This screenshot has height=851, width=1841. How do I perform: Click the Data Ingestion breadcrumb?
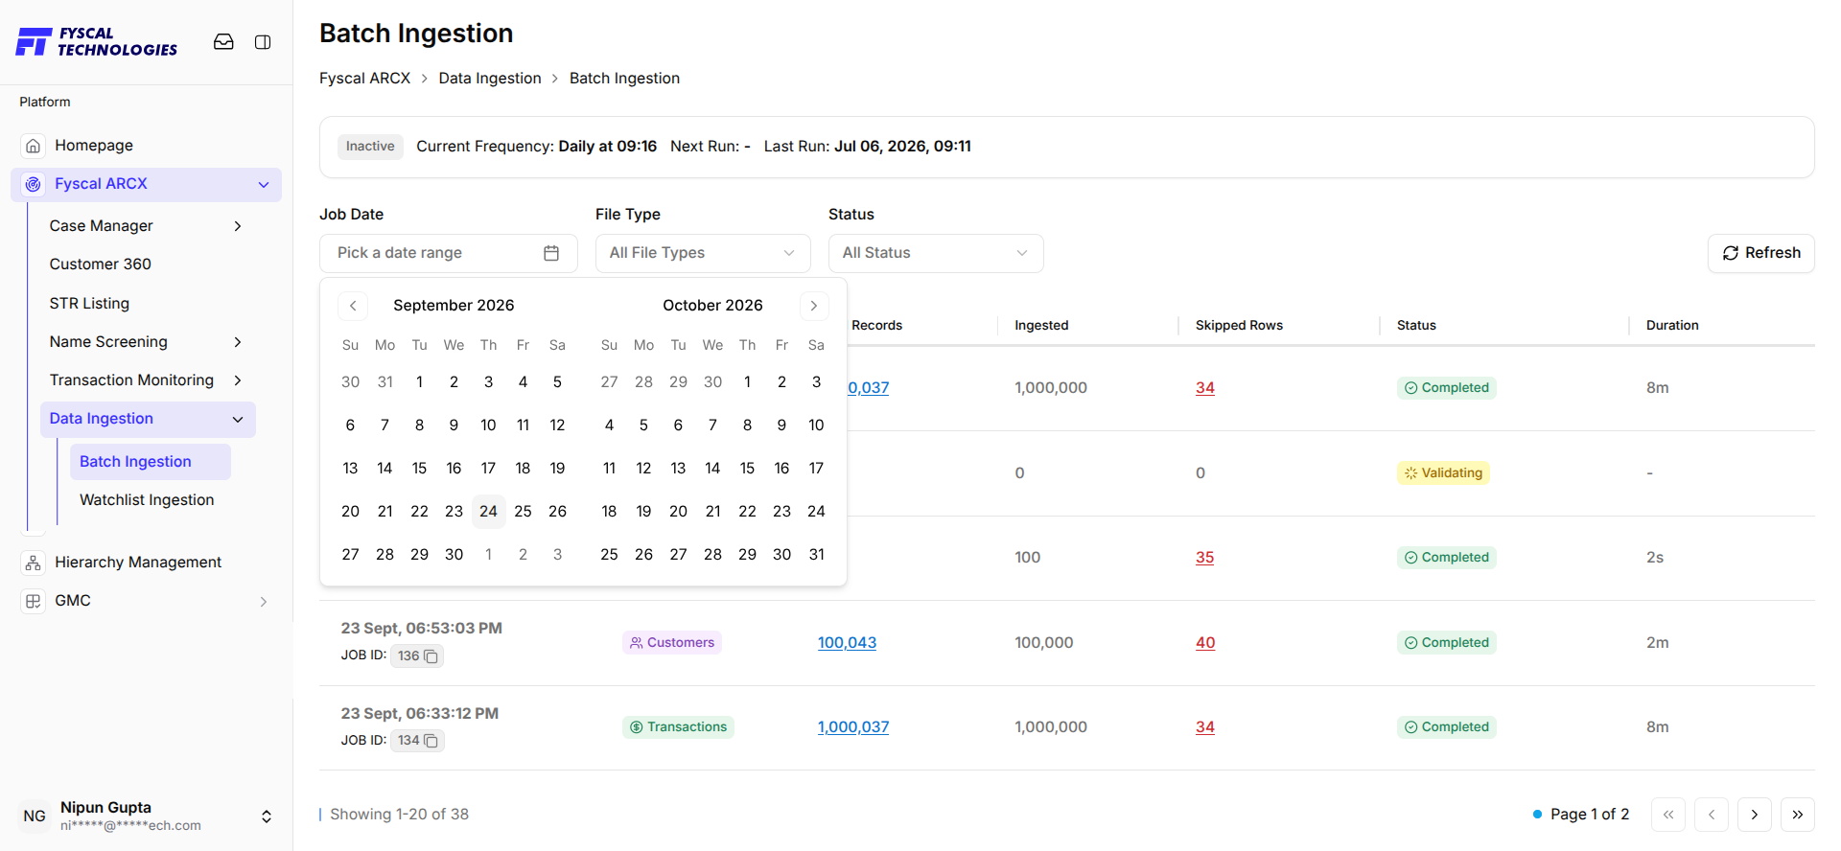[490, 79]
